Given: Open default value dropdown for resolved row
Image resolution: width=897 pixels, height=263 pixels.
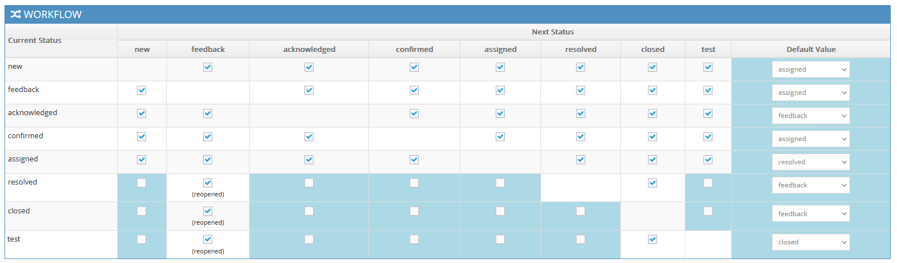Looking at the screenshot, I should 810,185.
